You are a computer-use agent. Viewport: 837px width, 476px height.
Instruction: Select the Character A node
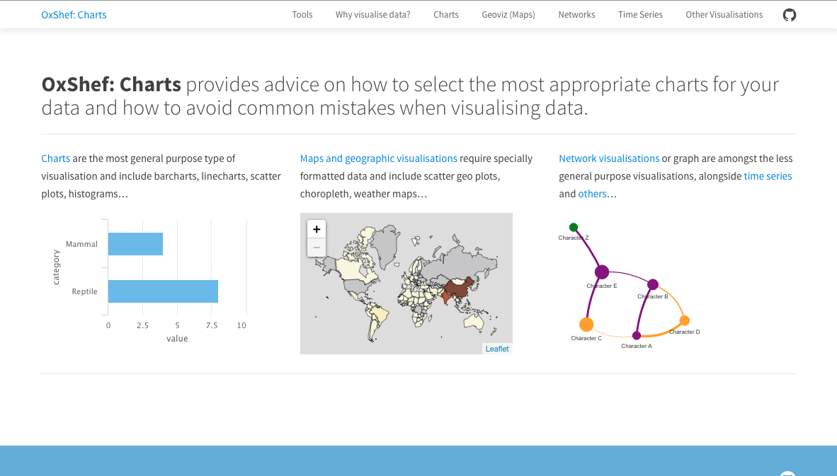[637, 335]
